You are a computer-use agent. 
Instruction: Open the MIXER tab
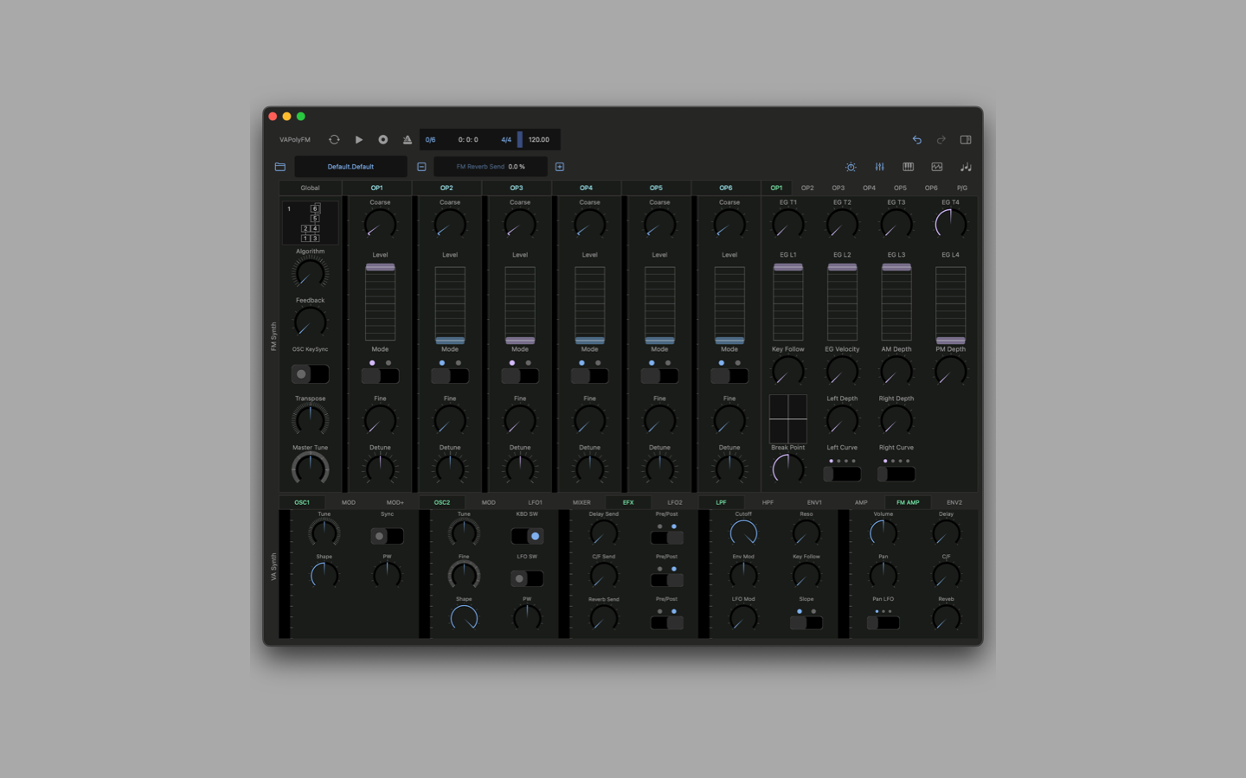(581, 502)
